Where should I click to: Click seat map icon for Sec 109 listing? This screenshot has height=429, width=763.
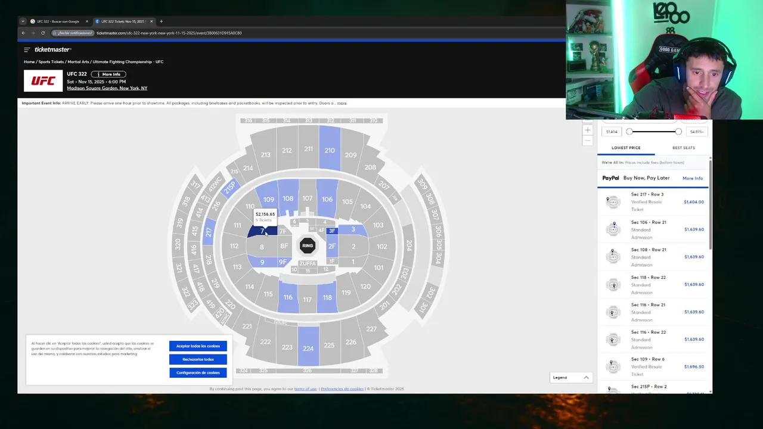point(613,367)
